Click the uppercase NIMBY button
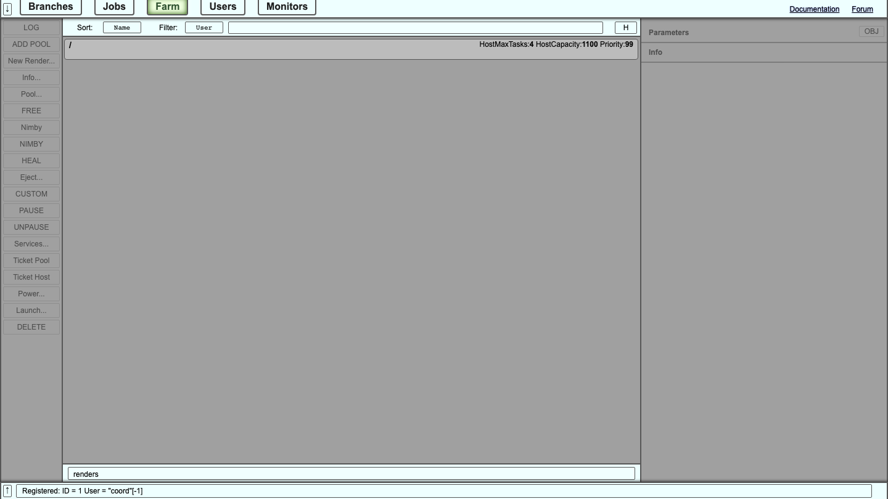 [x=31, y=144]
